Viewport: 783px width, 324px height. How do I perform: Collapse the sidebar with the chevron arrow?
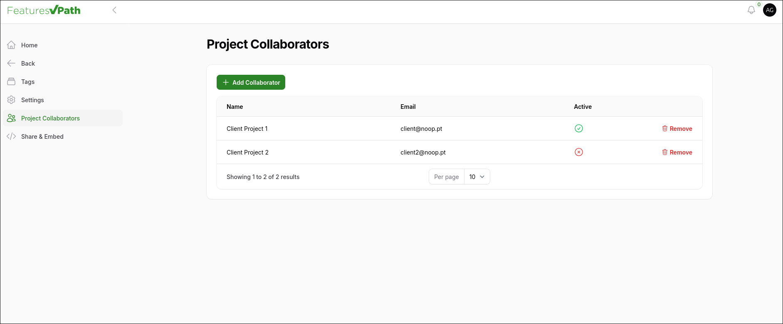[x=114, y=10]
